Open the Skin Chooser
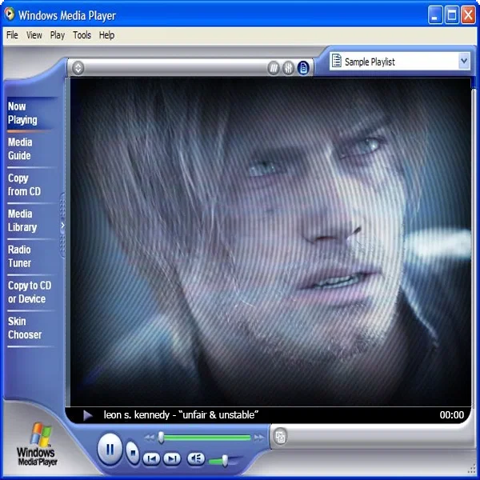Screen dimensions: 480x480 [30, 328]
